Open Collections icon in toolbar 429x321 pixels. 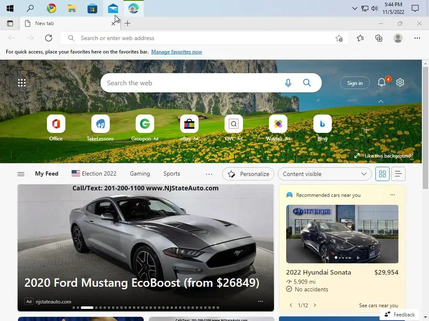379,38
